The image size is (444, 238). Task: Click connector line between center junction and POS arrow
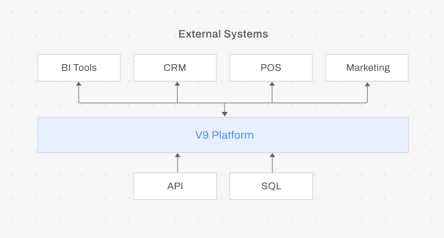249,103
